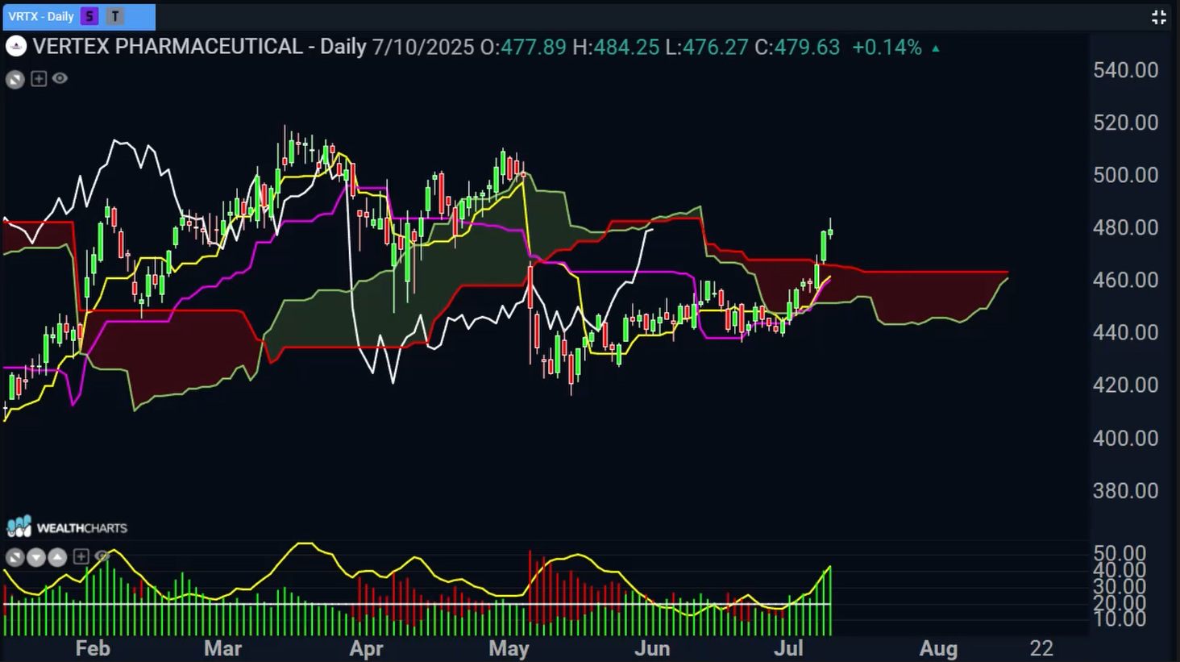Click the 500.00 price axis label

point(1125,175)
